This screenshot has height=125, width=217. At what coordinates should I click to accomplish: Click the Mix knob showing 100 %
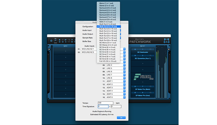pos(55,41)
